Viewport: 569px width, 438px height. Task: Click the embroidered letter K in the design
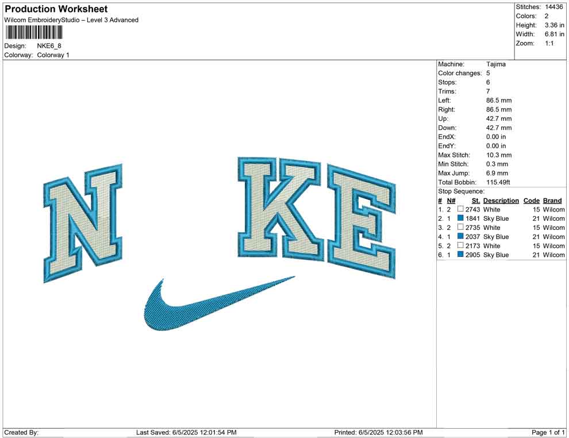[280, 208]
